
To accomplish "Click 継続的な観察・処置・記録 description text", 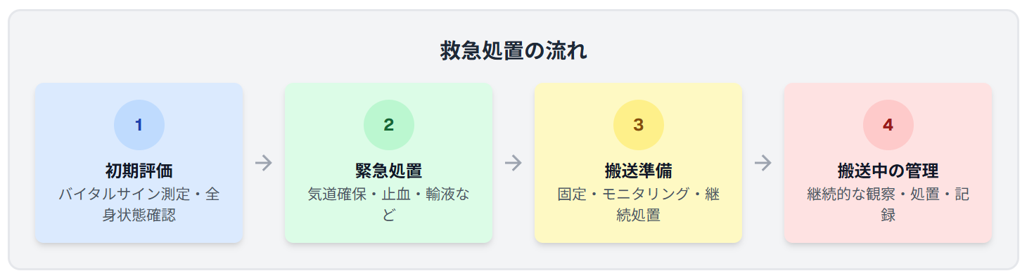I will pos(888,204).
